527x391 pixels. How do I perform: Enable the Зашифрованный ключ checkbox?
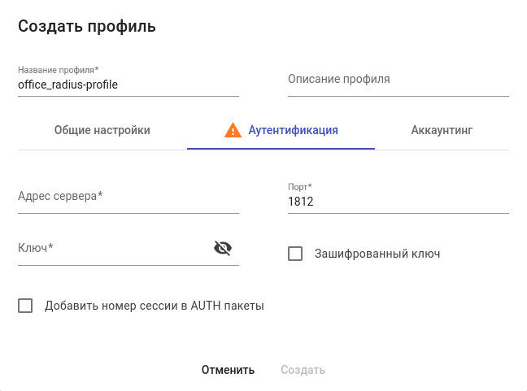(x=295, y=254)
